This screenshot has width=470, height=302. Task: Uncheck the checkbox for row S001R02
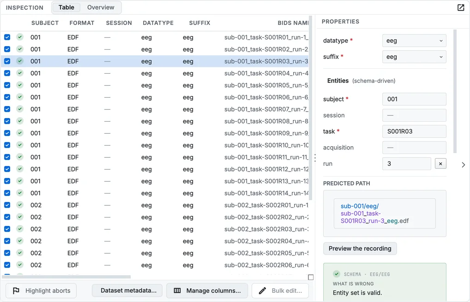(x=7, y=49)
